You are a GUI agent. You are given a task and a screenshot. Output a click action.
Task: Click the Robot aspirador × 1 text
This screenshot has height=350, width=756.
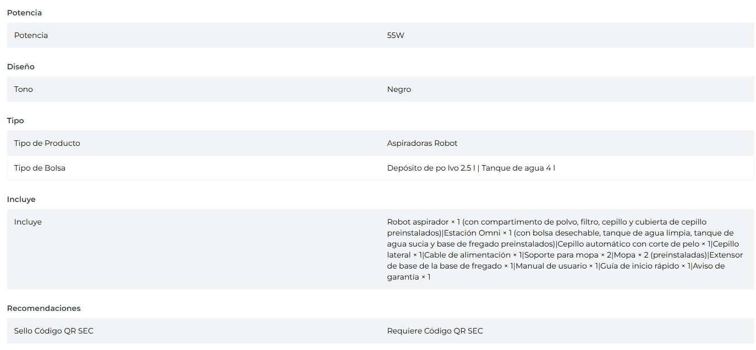point(423,222)
